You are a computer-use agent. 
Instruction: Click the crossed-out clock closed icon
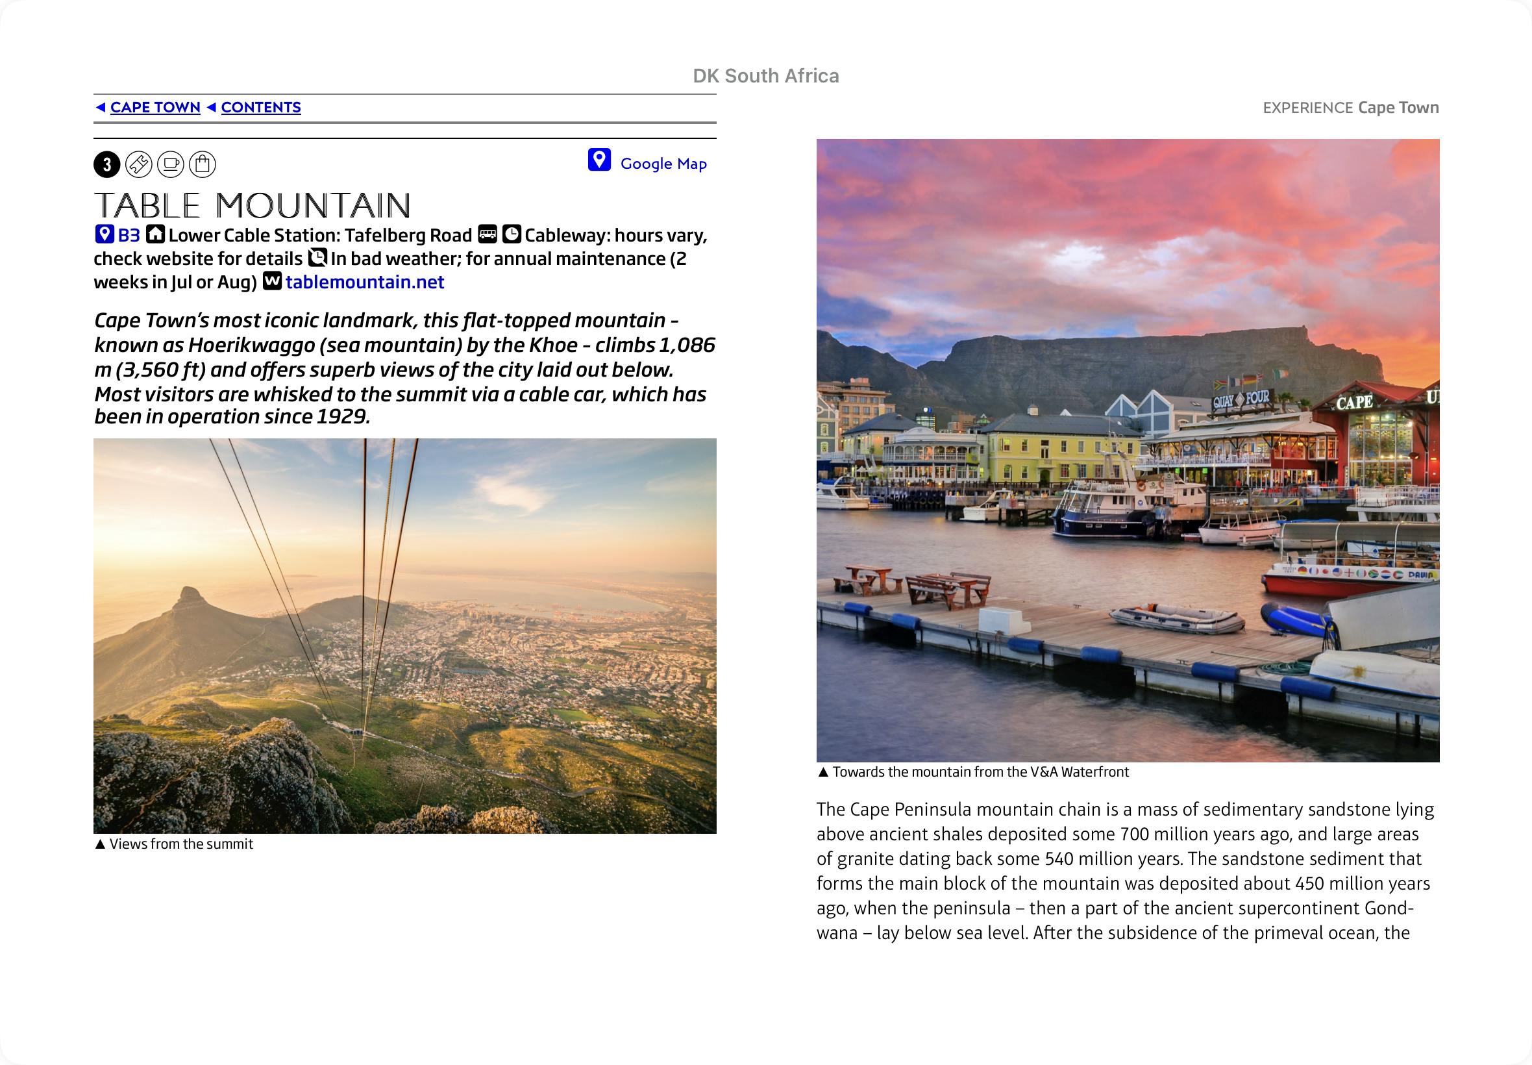317,258
